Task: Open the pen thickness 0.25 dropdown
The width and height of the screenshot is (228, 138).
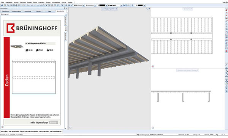Action: 84,5
